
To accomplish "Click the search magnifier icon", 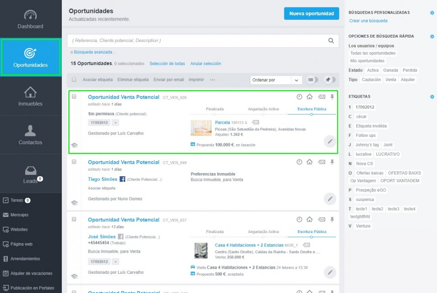I will 331,41.
